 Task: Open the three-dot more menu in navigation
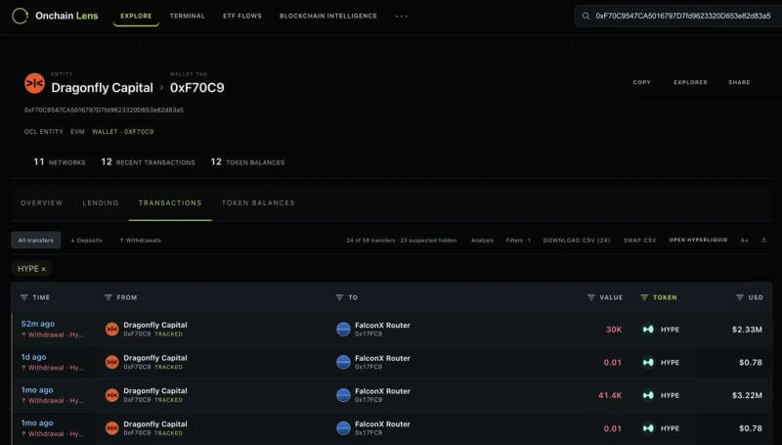pyautogui.click(x=402, y=16)
